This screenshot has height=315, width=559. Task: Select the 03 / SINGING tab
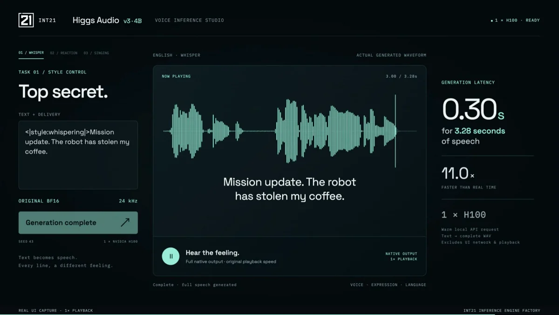coord(96,53)
